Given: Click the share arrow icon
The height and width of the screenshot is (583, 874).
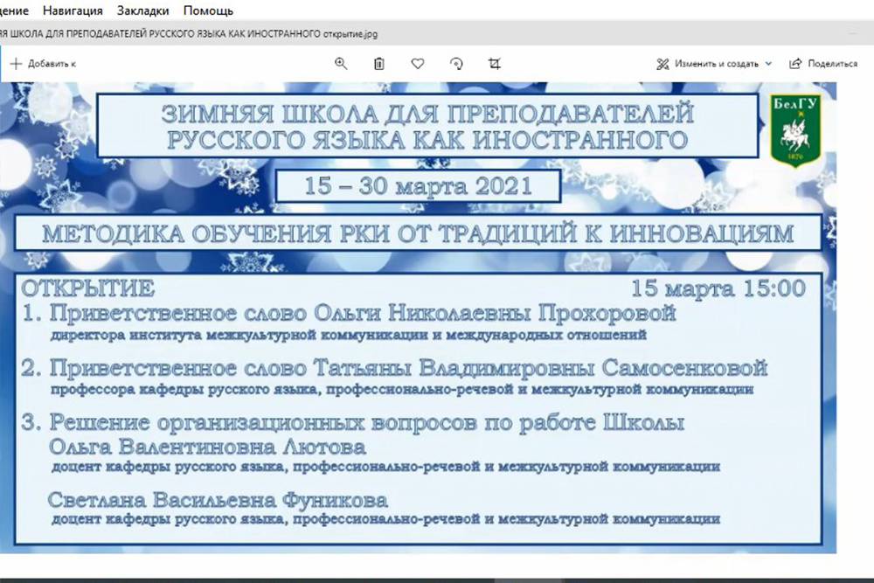Looking at the screenshot, I should pyautogui.click(x=795, y=64).
